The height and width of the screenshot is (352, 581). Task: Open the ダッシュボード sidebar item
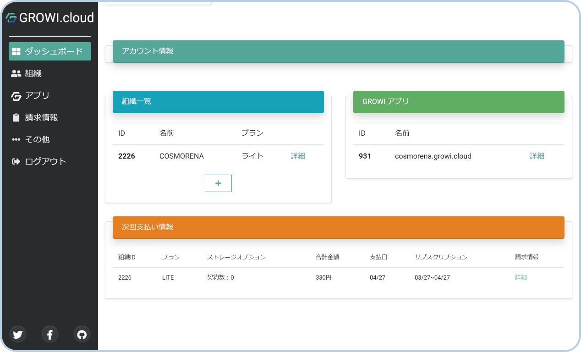coord(50,51)
